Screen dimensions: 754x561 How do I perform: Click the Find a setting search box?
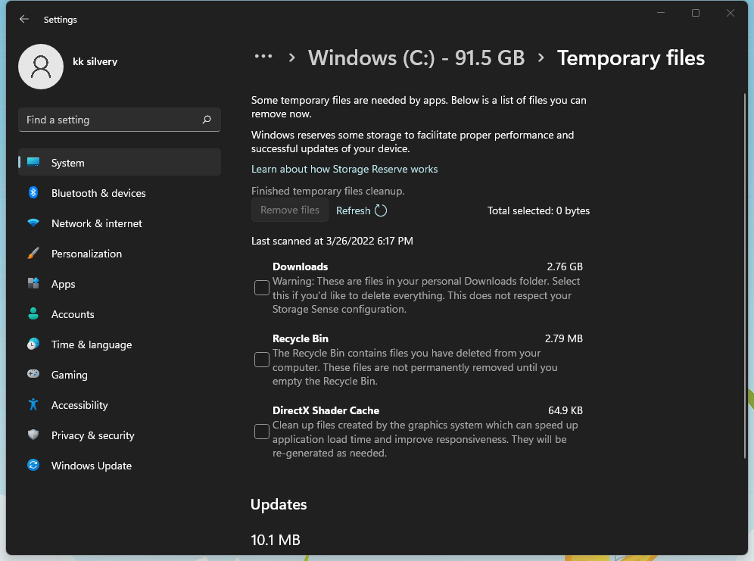click(120, 120)
